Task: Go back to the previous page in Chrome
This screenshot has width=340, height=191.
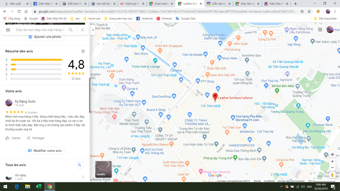Action: pos(5,11)
